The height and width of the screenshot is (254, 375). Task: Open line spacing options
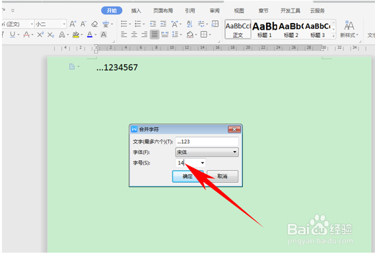pyautogui.click(x=176, y=35)
